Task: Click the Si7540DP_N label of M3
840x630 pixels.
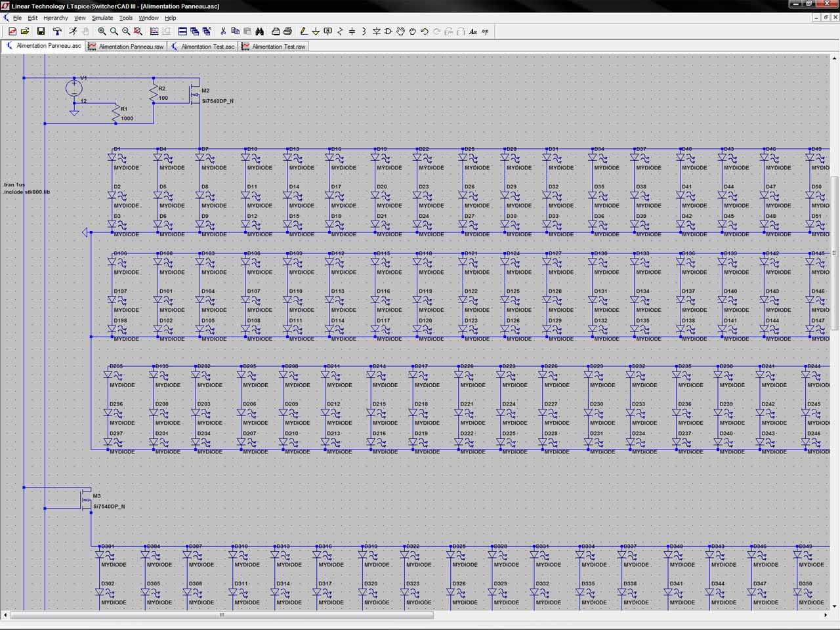Action: tap(108, 507)
